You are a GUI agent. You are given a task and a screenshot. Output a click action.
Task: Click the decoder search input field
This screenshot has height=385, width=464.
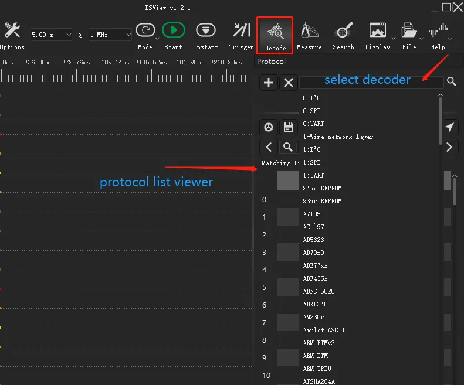[371, 83]
